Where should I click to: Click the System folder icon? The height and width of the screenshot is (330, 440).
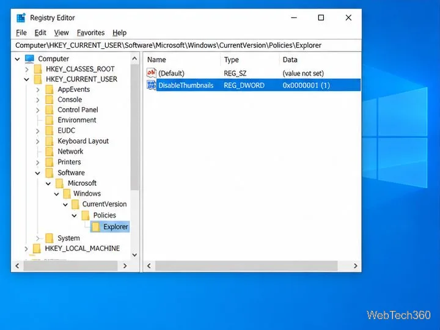(50, 238)
